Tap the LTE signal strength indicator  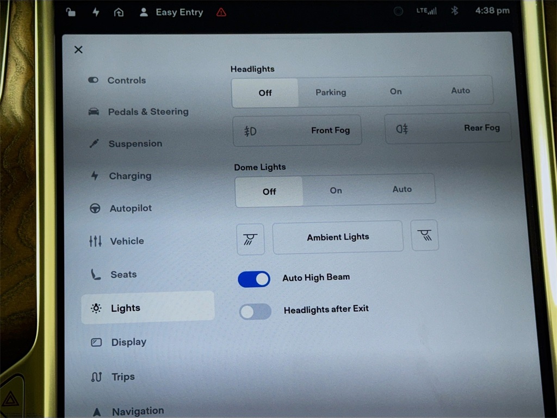pos(426,11)
